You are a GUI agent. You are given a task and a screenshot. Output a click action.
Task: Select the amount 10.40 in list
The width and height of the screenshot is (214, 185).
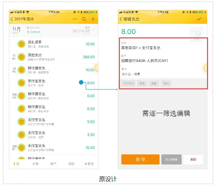90,148
